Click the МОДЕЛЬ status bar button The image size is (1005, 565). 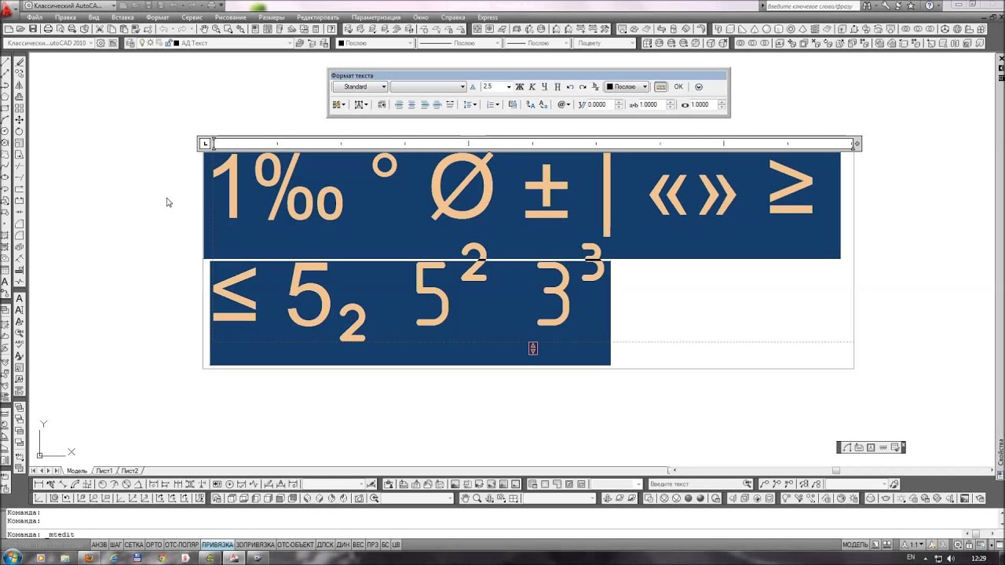pyautogui.click(x=855, y=545)
